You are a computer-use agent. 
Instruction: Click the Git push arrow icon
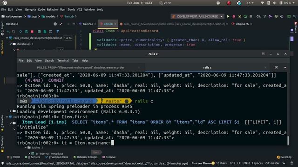pos(270,17)
